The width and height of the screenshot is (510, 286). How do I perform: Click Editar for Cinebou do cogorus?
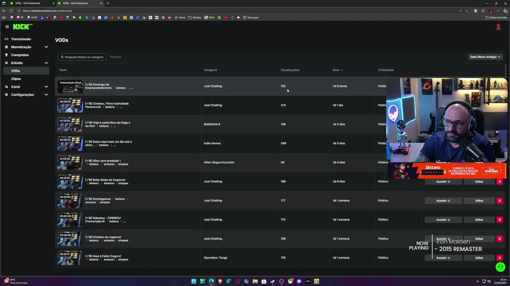[479, 239]
